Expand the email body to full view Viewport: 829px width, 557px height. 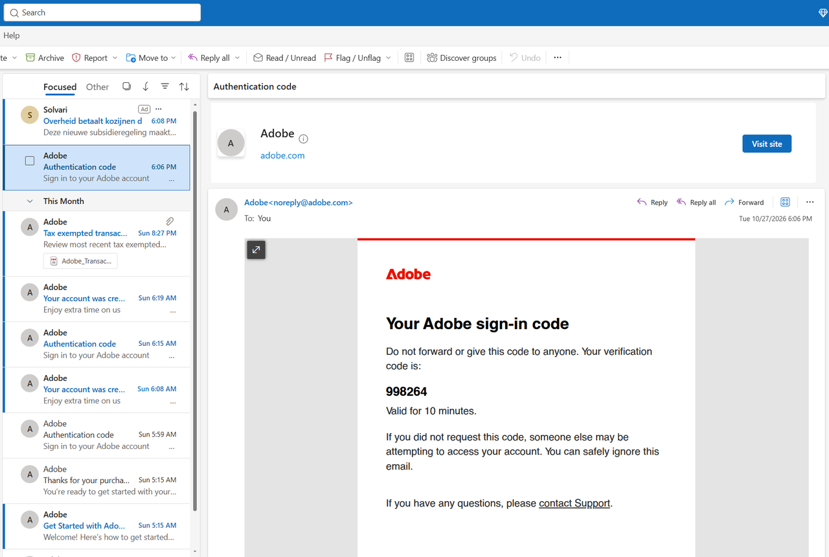[x=256, y=249]
